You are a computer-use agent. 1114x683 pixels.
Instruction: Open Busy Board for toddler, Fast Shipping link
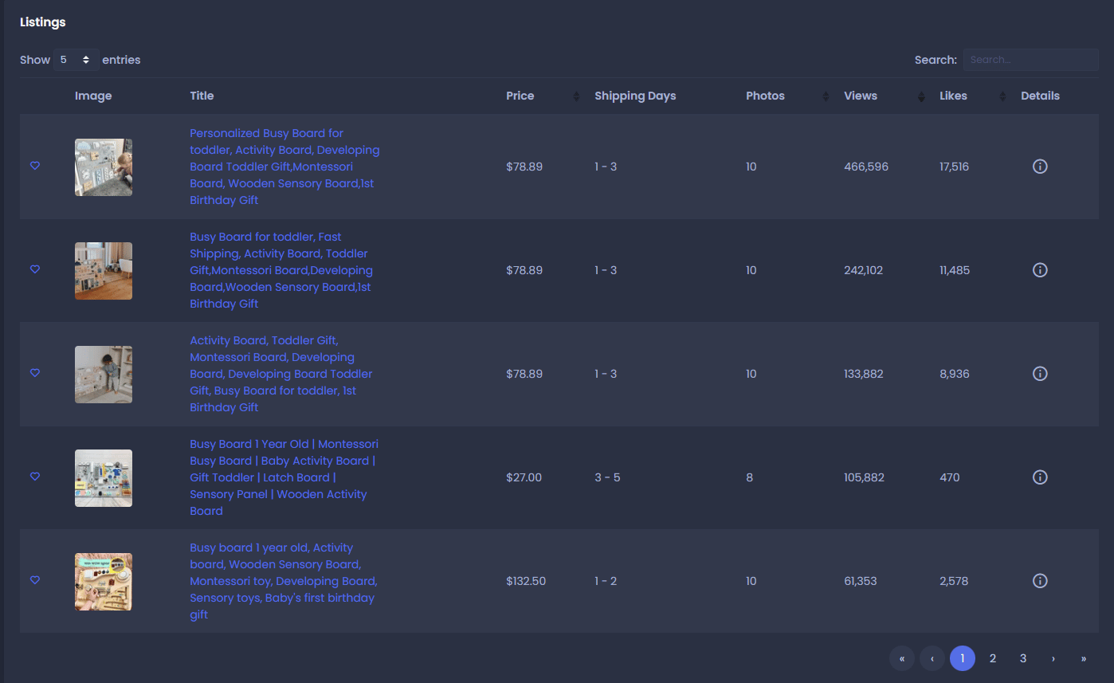(281, 270)
